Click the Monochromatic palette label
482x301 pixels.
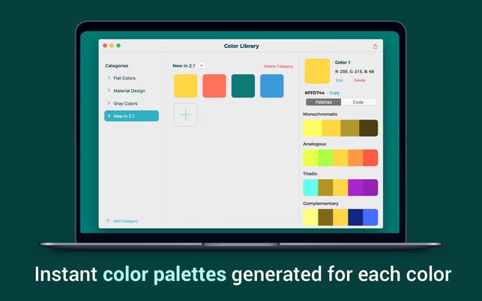pos(320,114)
